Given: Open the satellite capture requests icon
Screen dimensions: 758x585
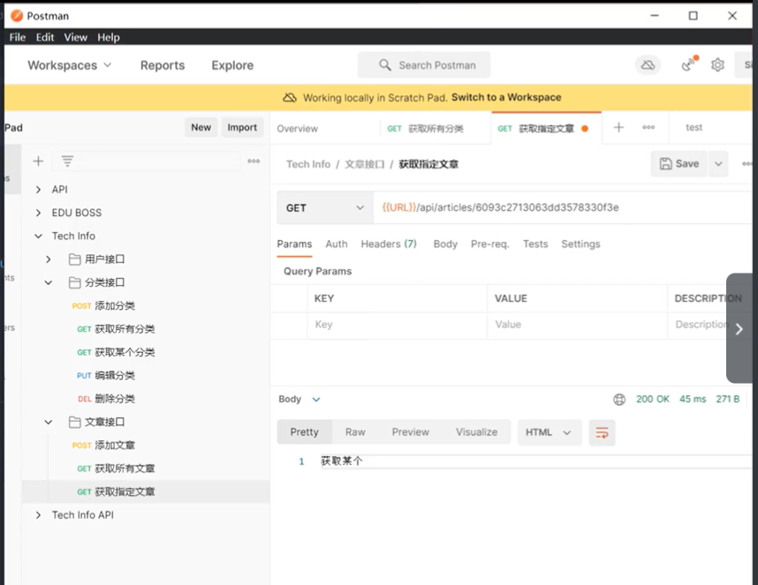Looking at the screenshot, I should pos(689,64).
